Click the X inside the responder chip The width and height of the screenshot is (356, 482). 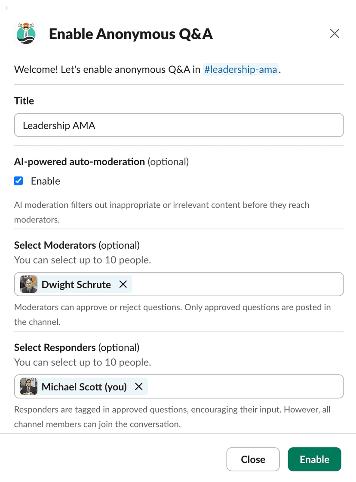tap(138, 386)
